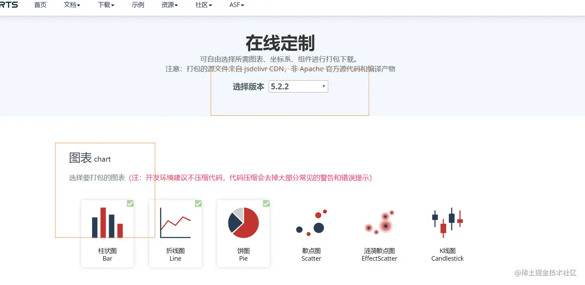This screenshot has height=285, width=585.
Task: Uncheck the Bar chart green checkmark
Action: coord(130,203)
